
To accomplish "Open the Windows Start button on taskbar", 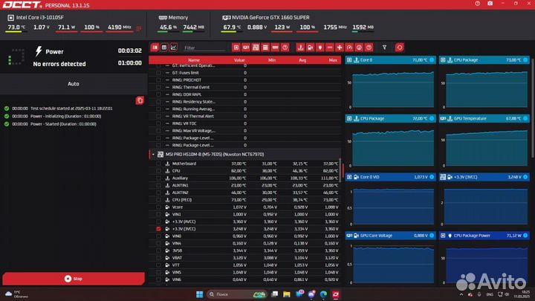I will [x=198, y=294].
